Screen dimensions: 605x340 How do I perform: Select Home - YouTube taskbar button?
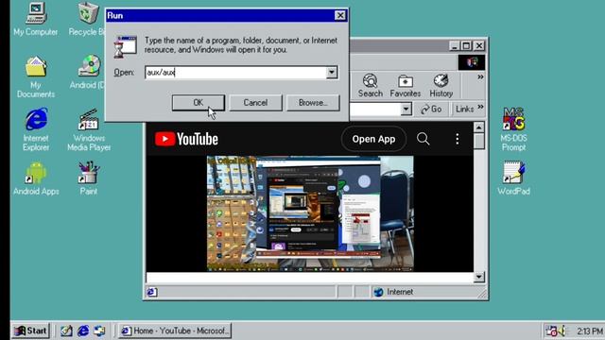(175, 331)
